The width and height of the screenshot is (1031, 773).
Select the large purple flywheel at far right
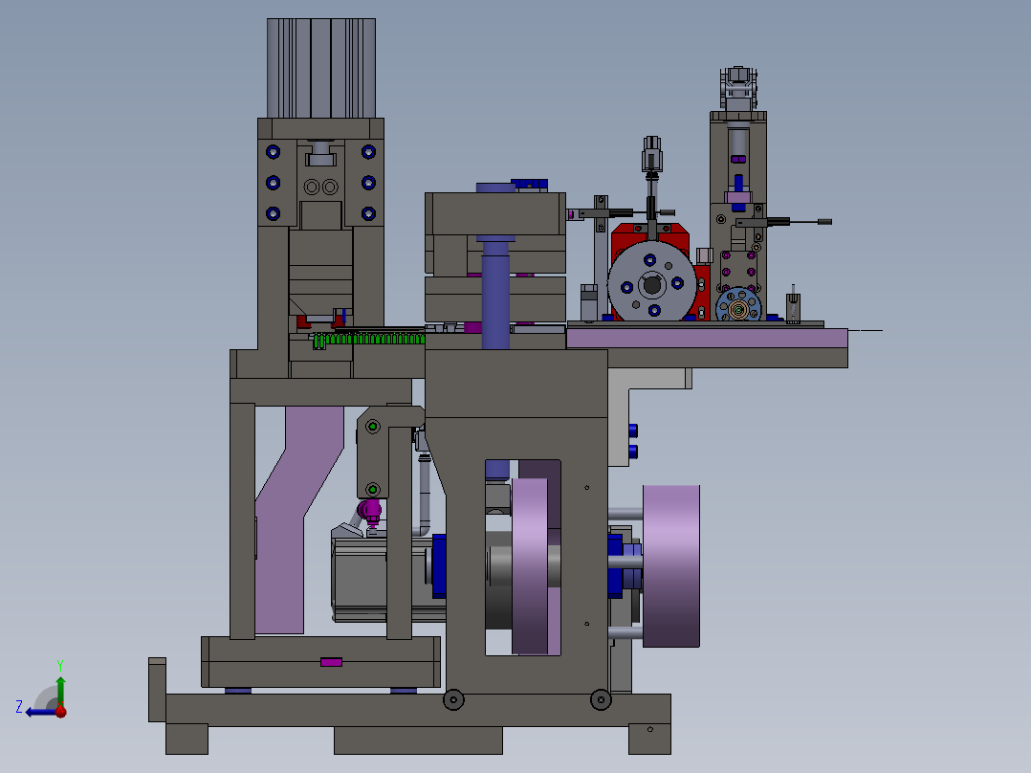[671, 566]
